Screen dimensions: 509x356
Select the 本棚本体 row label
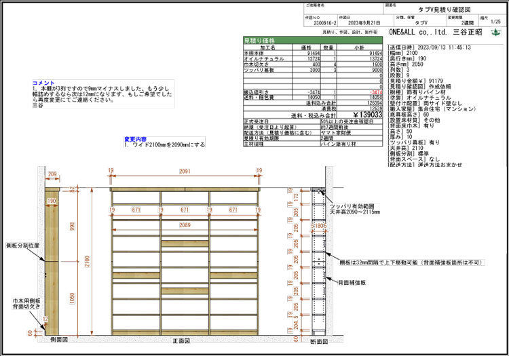[254, 53]
